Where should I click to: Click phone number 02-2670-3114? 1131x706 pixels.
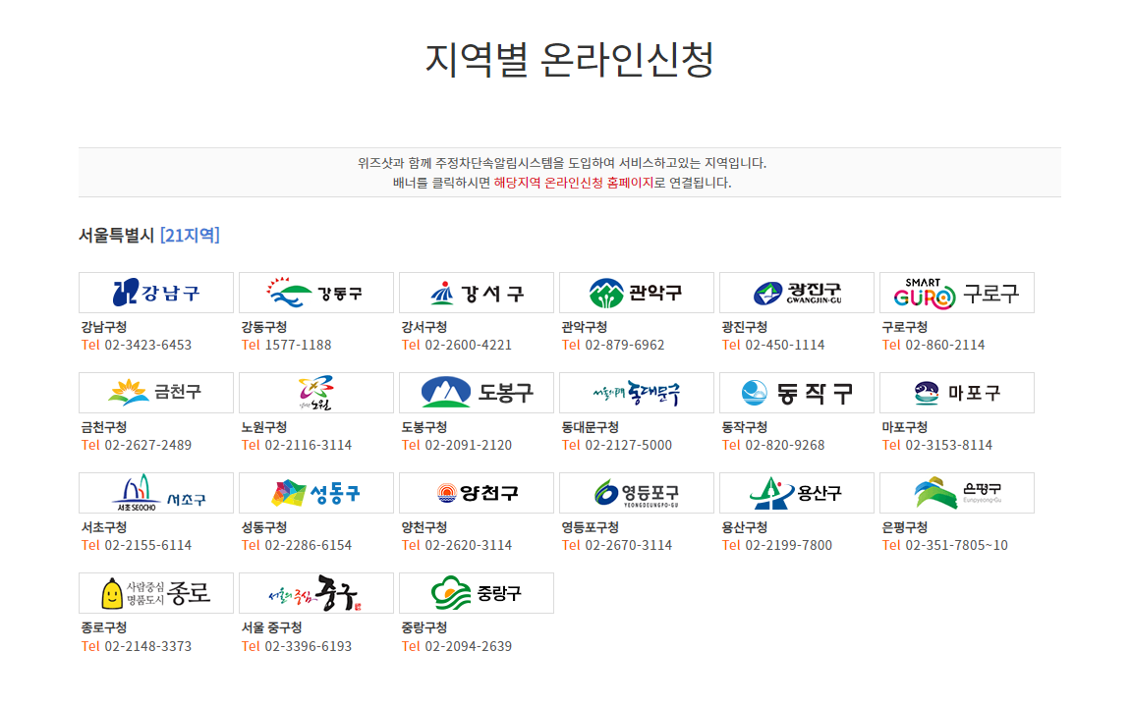click(x=628, y=546)
